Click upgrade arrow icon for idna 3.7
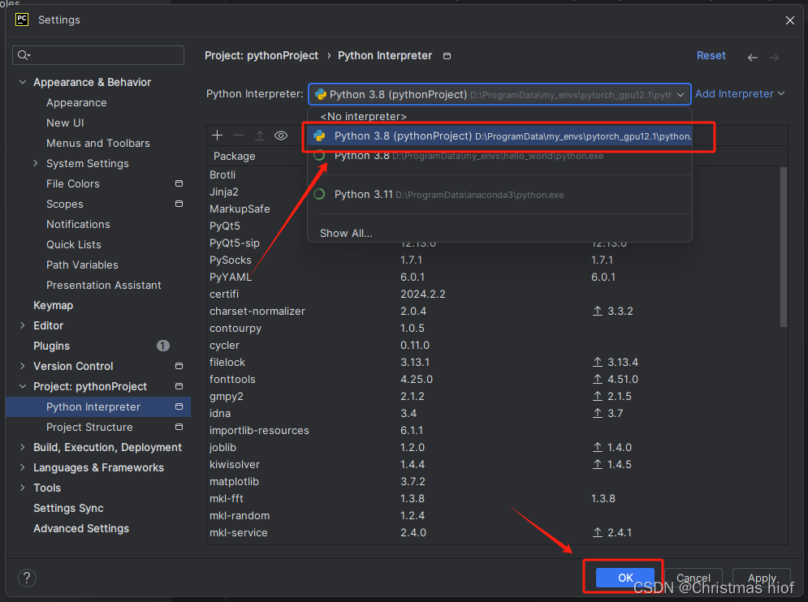Image resolution: width=808 pixels, height=602 pixels. 597,413
